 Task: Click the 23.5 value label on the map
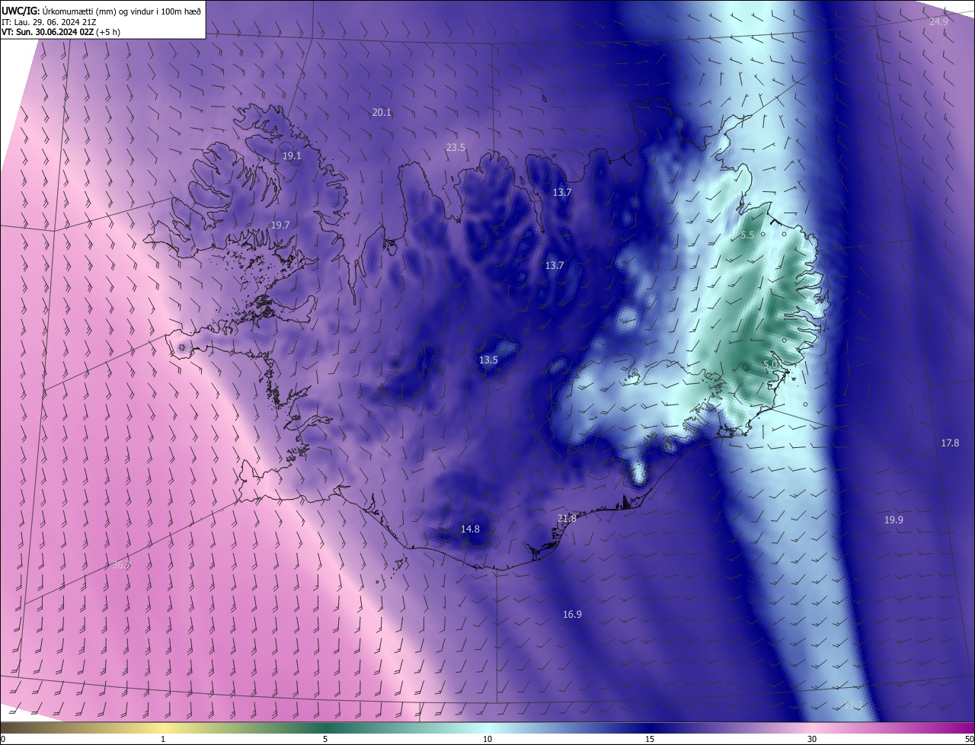456,148
